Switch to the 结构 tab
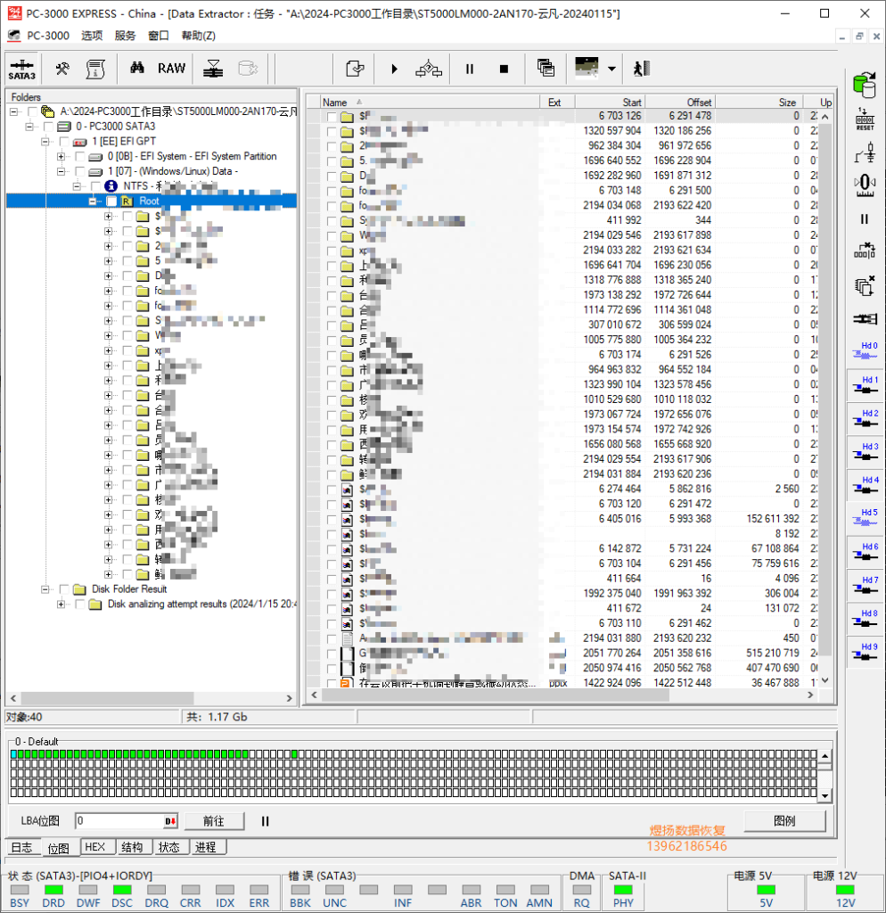Image resolution: width=886 pixels, height=913 pixels. point(132,847)
